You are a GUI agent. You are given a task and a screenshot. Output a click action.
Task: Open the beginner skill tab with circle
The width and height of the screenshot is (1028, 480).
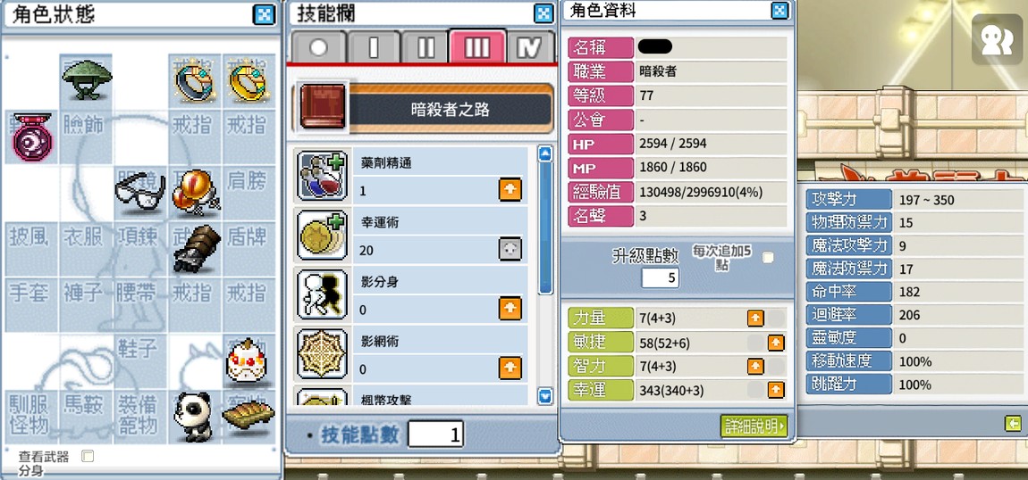(318, 48)
